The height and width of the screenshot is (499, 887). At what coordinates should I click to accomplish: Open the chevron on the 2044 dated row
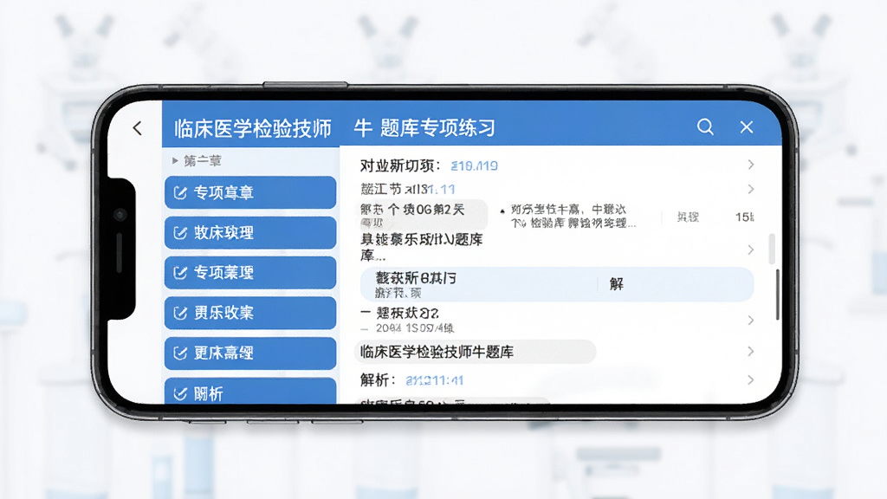(x=751, y=321)
